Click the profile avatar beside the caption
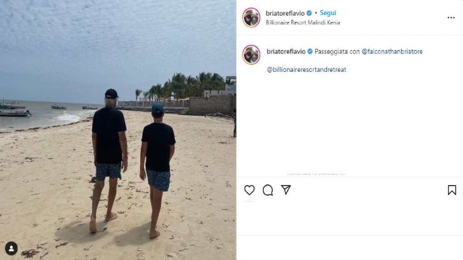Screen dimensions: 463x260 [252, 54]
